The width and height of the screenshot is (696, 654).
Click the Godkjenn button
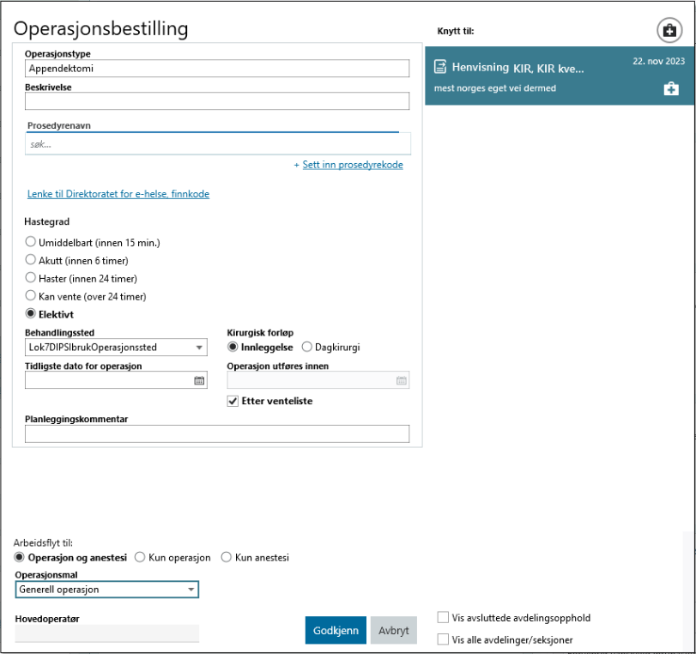click(x=336, y=630)
